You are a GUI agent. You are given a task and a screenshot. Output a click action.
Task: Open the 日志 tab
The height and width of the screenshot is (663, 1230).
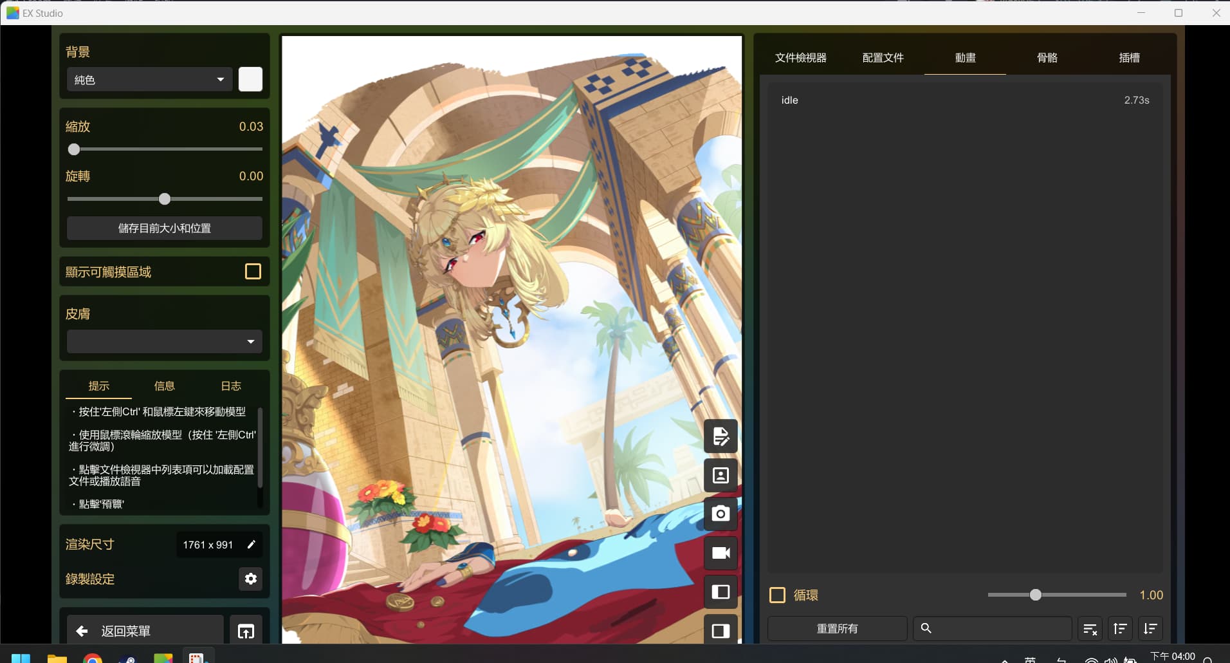tap(231, 386)
